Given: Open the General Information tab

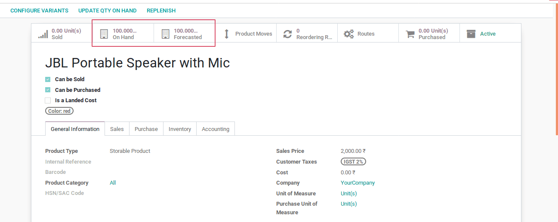Looking at the screenshot, I should [x=75, y=129].
